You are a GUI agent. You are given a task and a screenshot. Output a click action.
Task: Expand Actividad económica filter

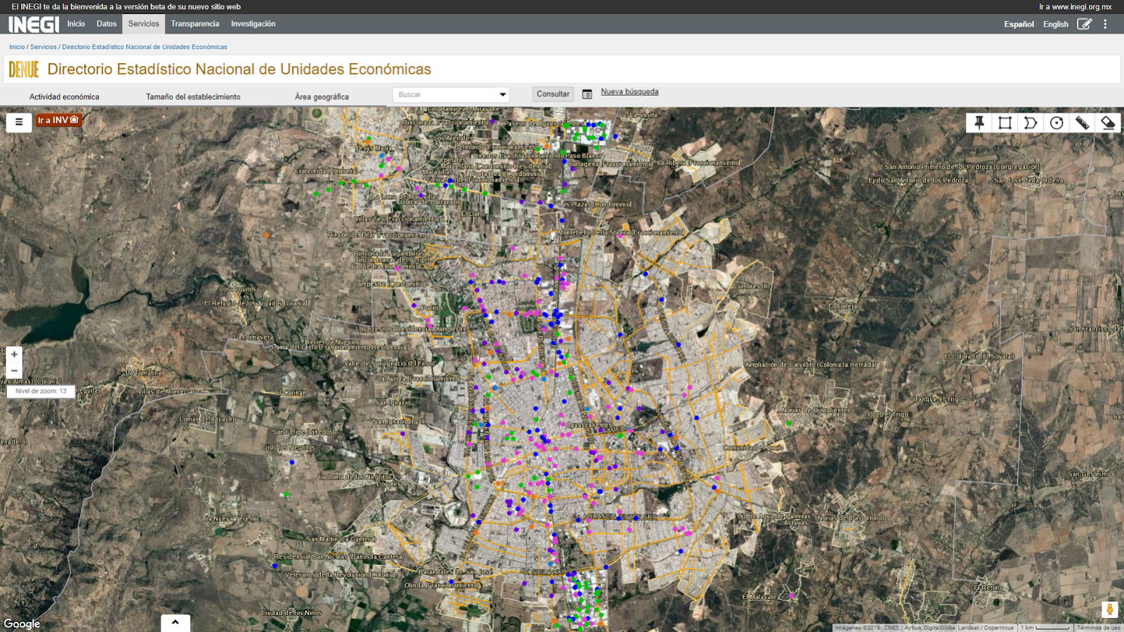pos(64,97)
